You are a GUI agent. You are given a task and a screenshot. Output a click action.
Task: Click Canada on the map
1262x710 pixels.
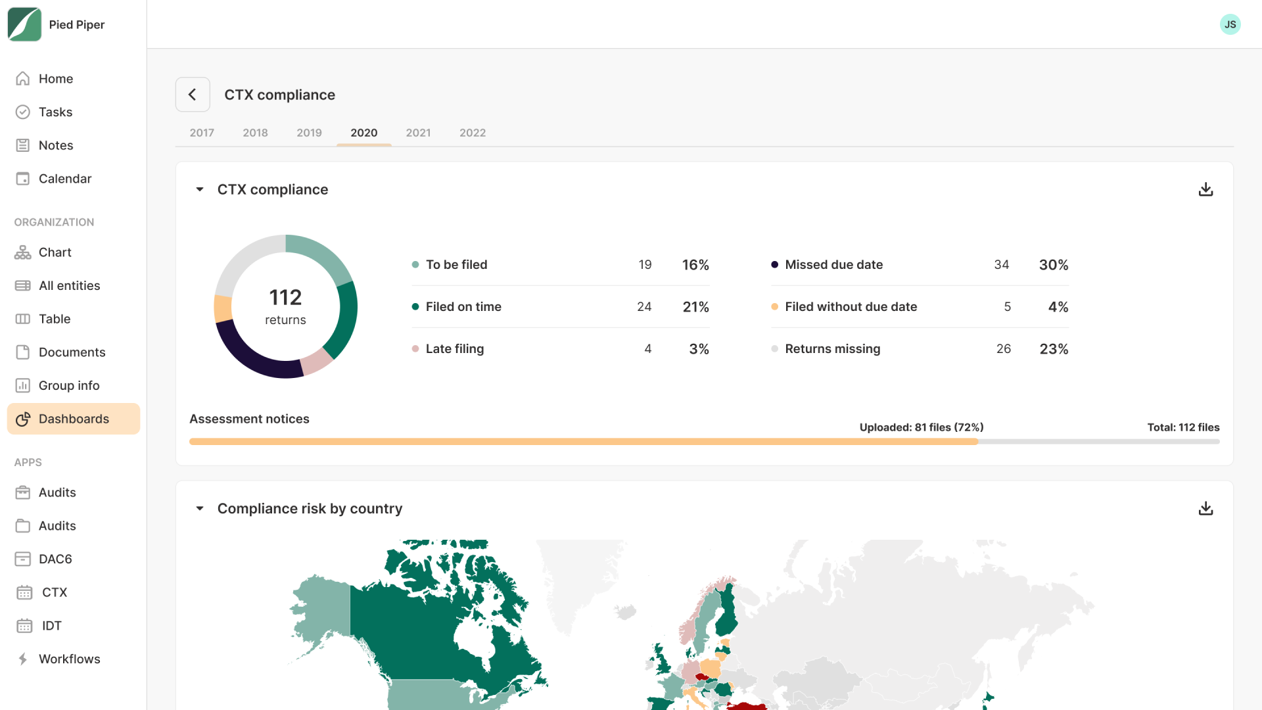408,631
